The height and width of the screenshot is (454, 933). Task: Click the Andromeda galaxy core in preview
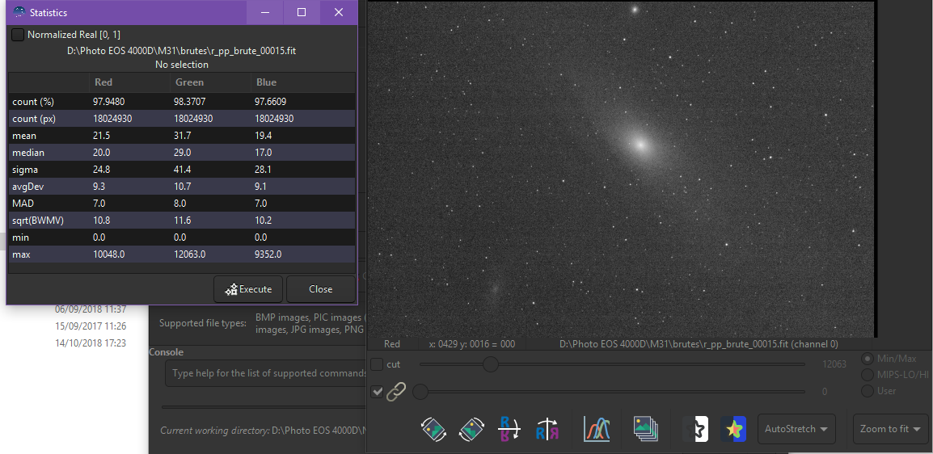point(640,143)
